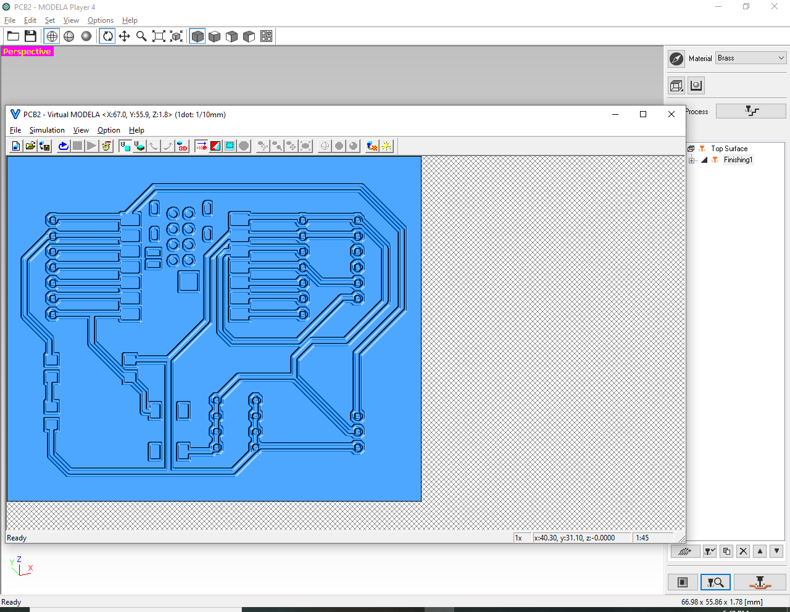Select the Pan/Move view tool
This screenshot has width=790, height=612.
click(x=124, y=36)
